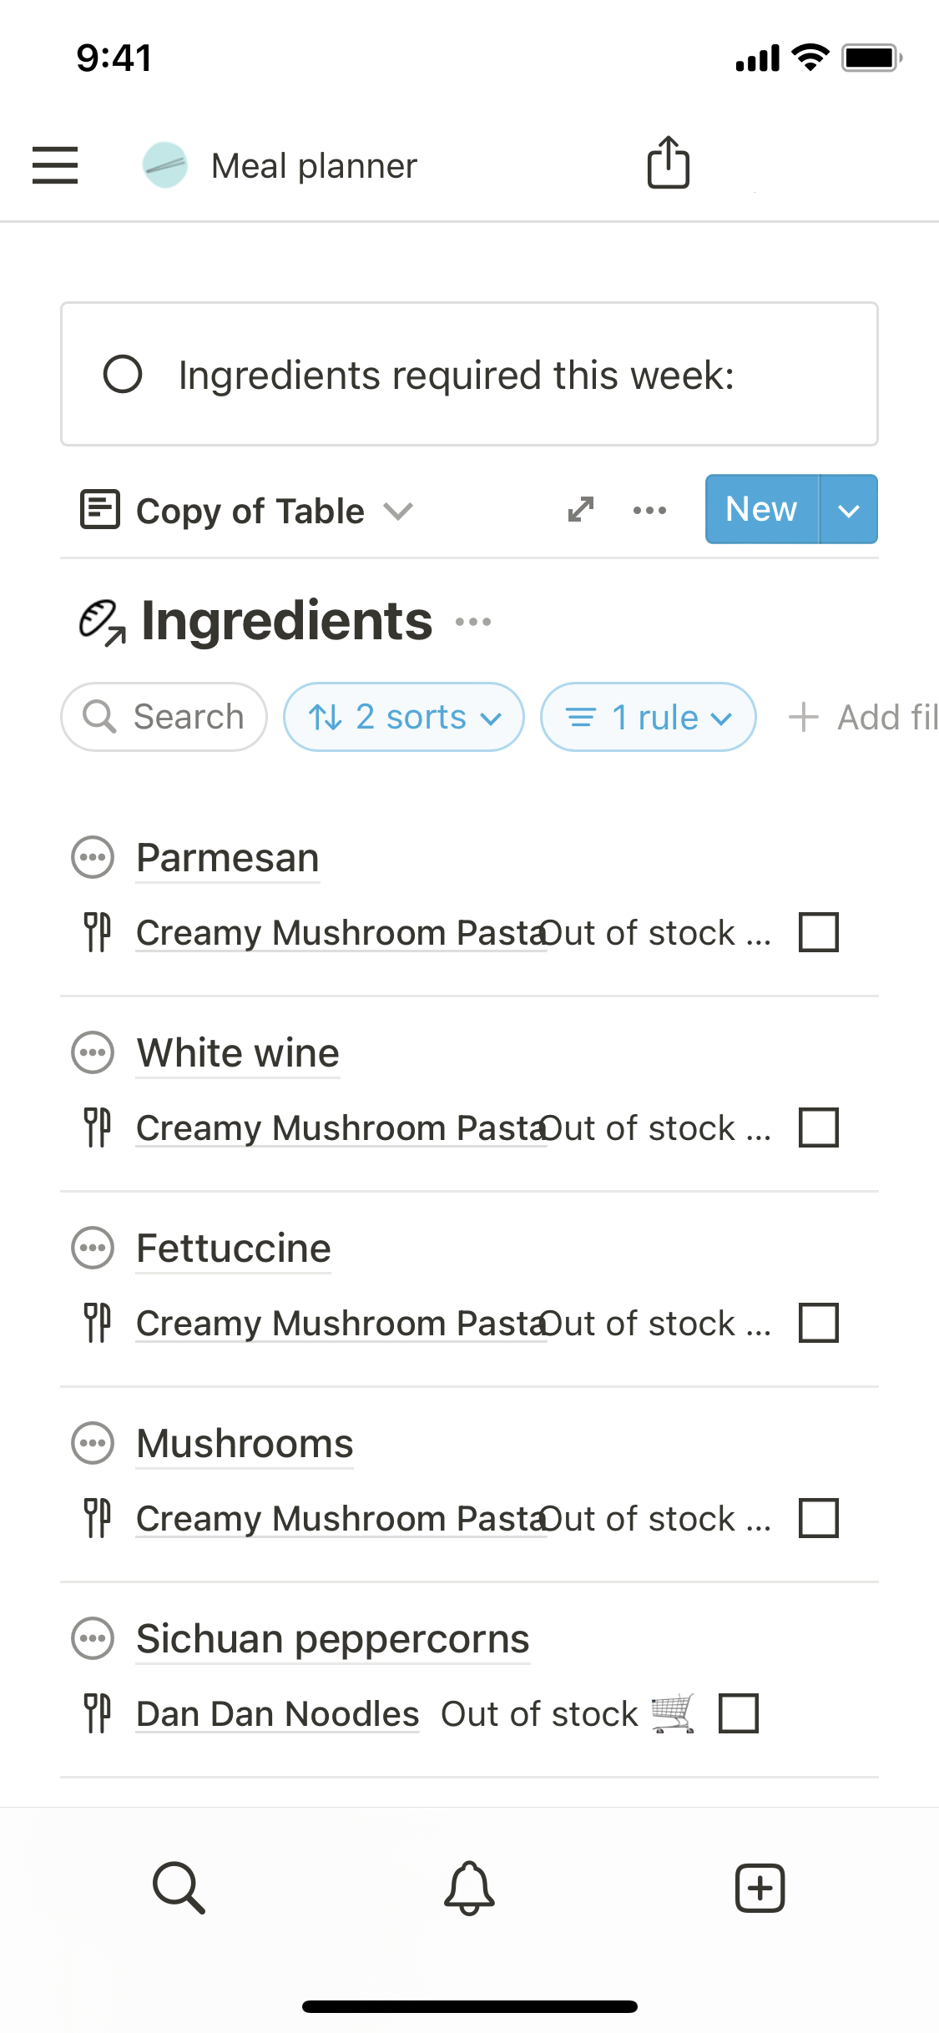Tick the Fettuccine row checkbox
This screenshot has height=2033, width=939.
click(818, 1323)
